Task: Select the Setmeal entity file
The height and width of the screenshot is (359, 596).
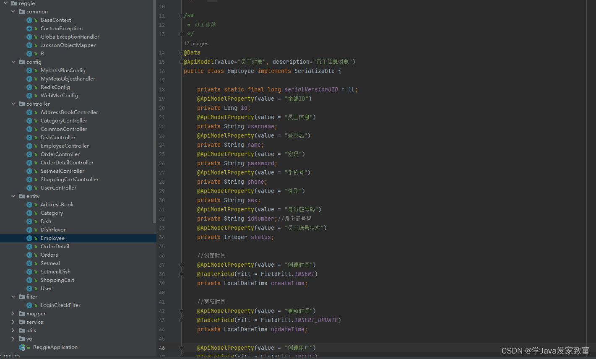Action: click(50, 263)
